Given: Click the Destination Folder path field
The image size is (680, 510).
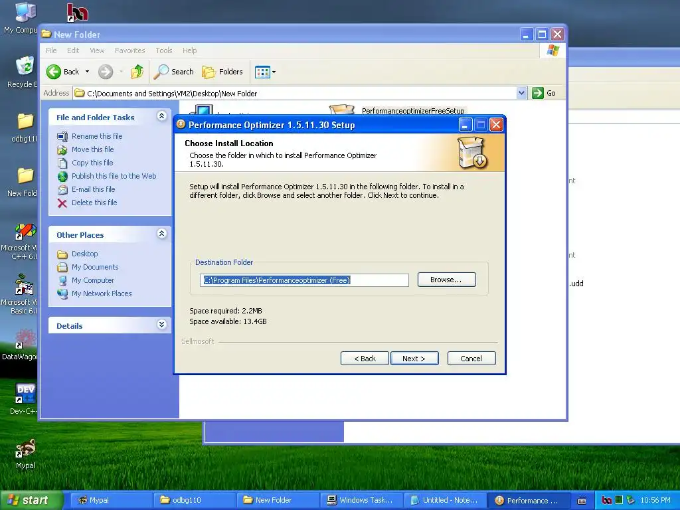Looking at the screenshot, I should pos(304,280).
